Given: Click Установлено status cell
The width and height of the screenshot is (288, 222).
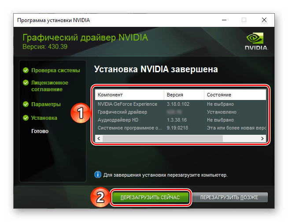Looking at the screenshot, I should [x=222, y=112].
